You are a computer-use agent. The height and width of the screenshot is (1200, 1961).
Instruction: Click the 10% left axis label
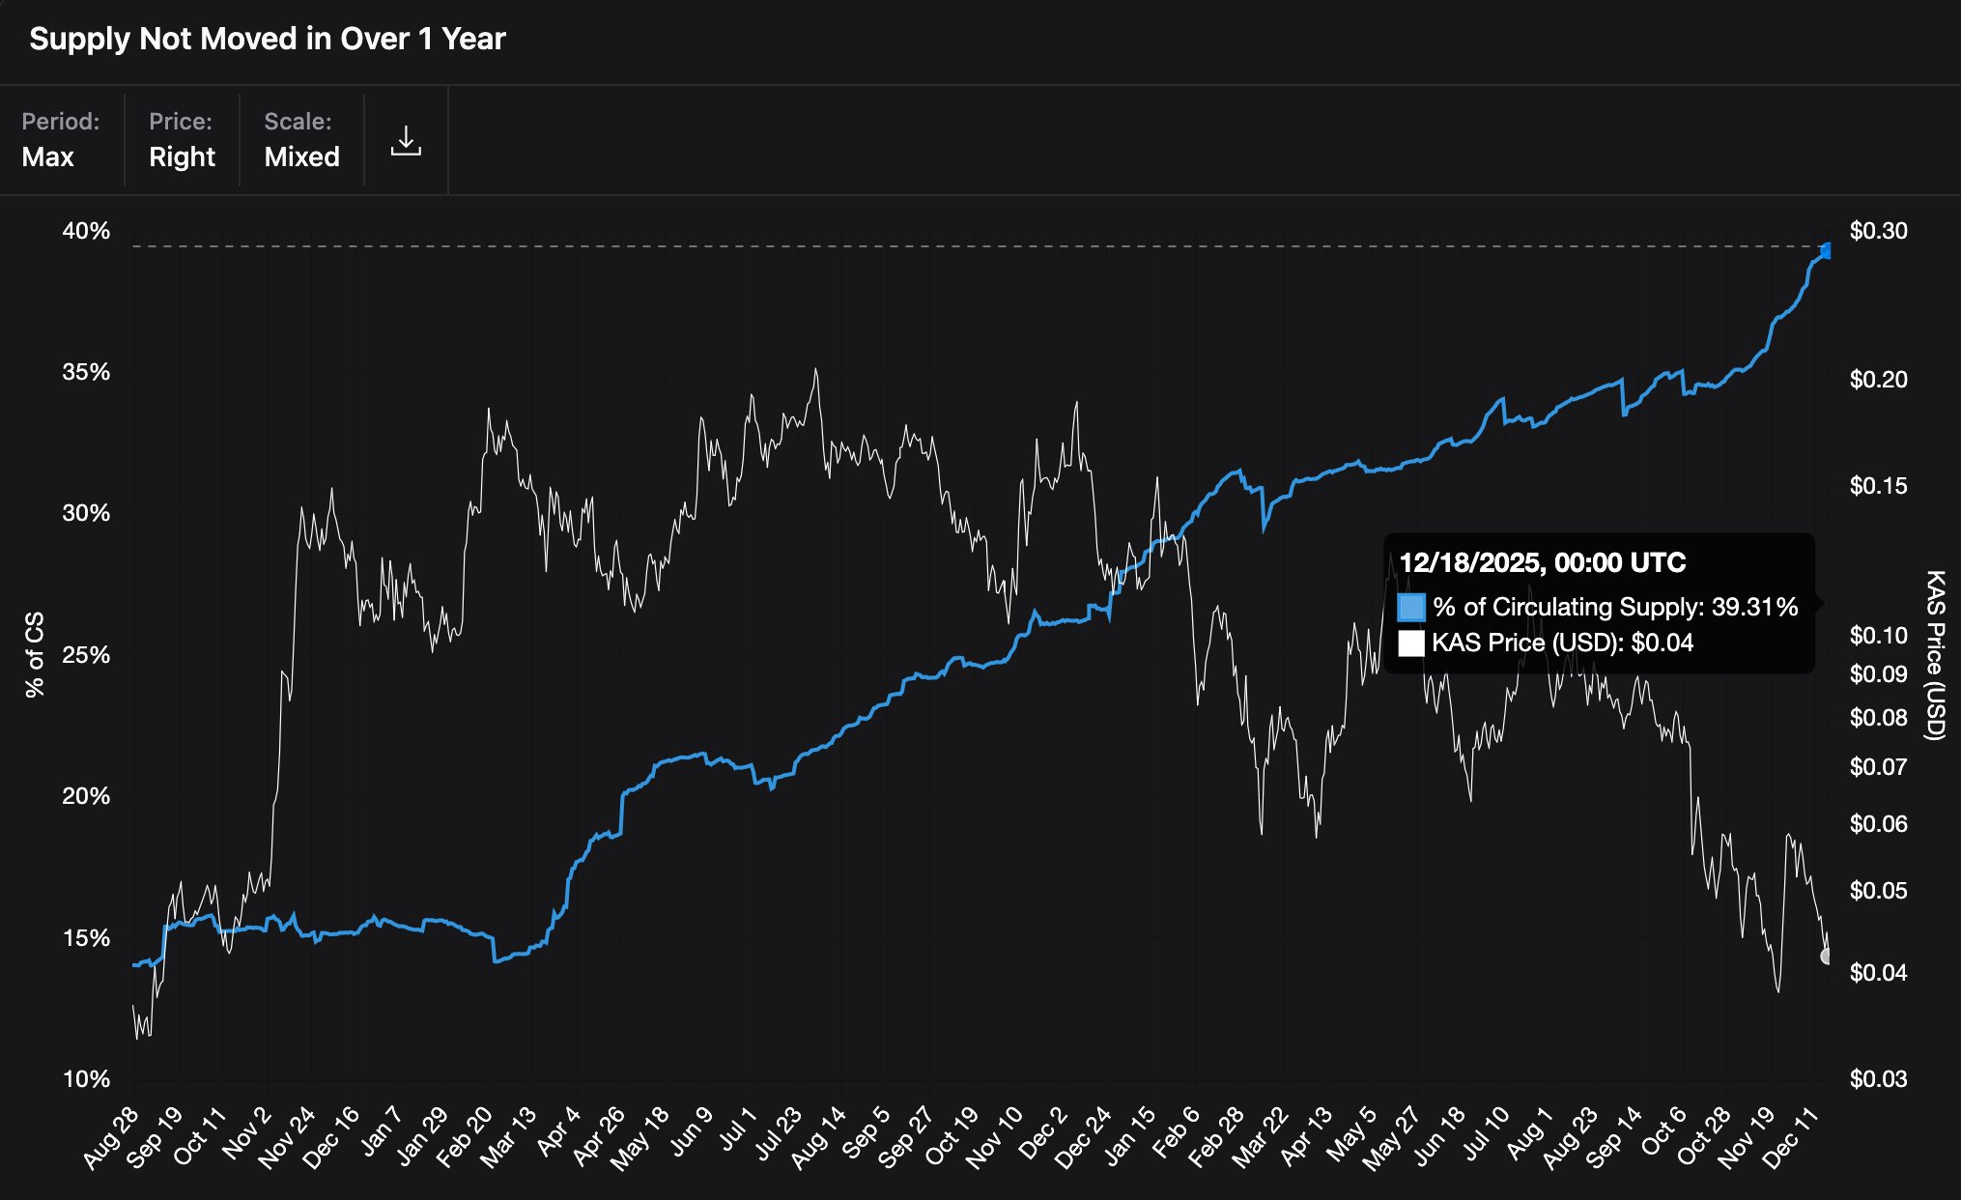coord(86,1079)
